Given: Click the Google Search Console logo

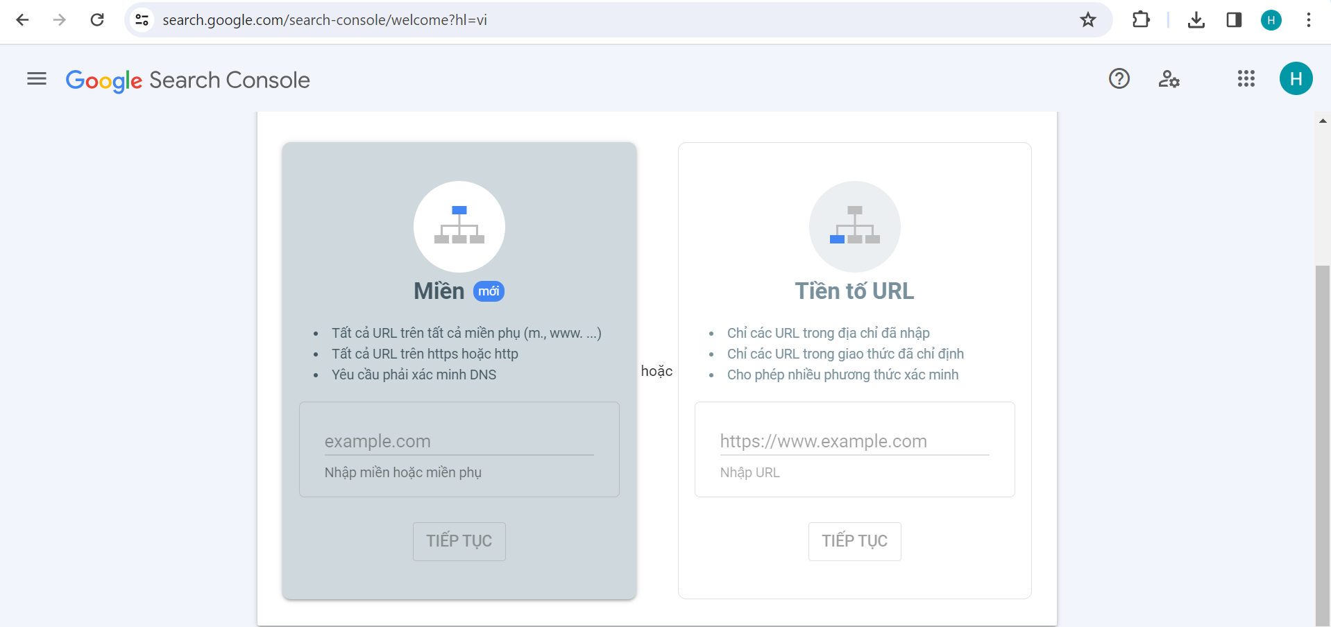Looking at the screenshot, I should (x=187, y=80).
